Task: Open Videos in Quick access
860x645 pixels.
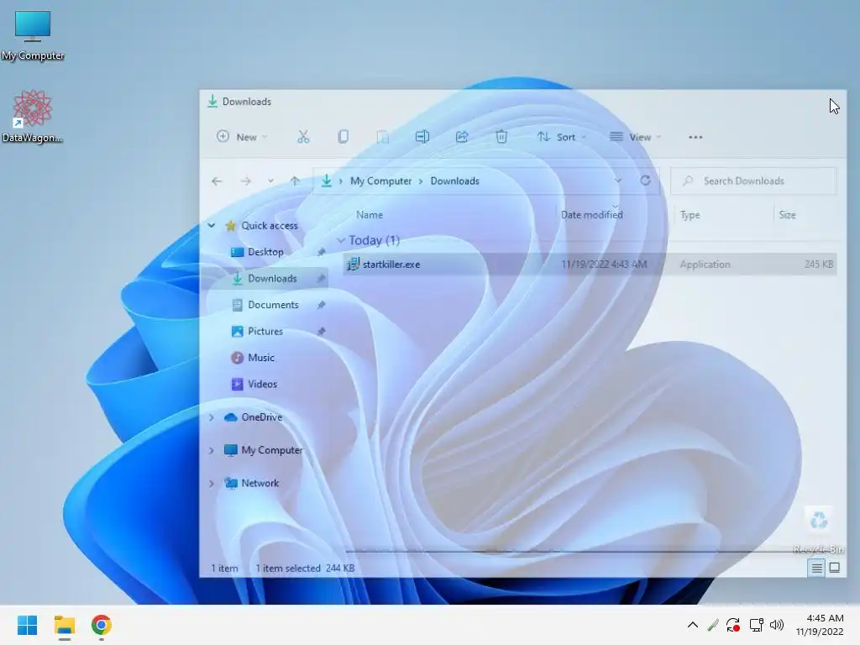Action: click(262, 383)
